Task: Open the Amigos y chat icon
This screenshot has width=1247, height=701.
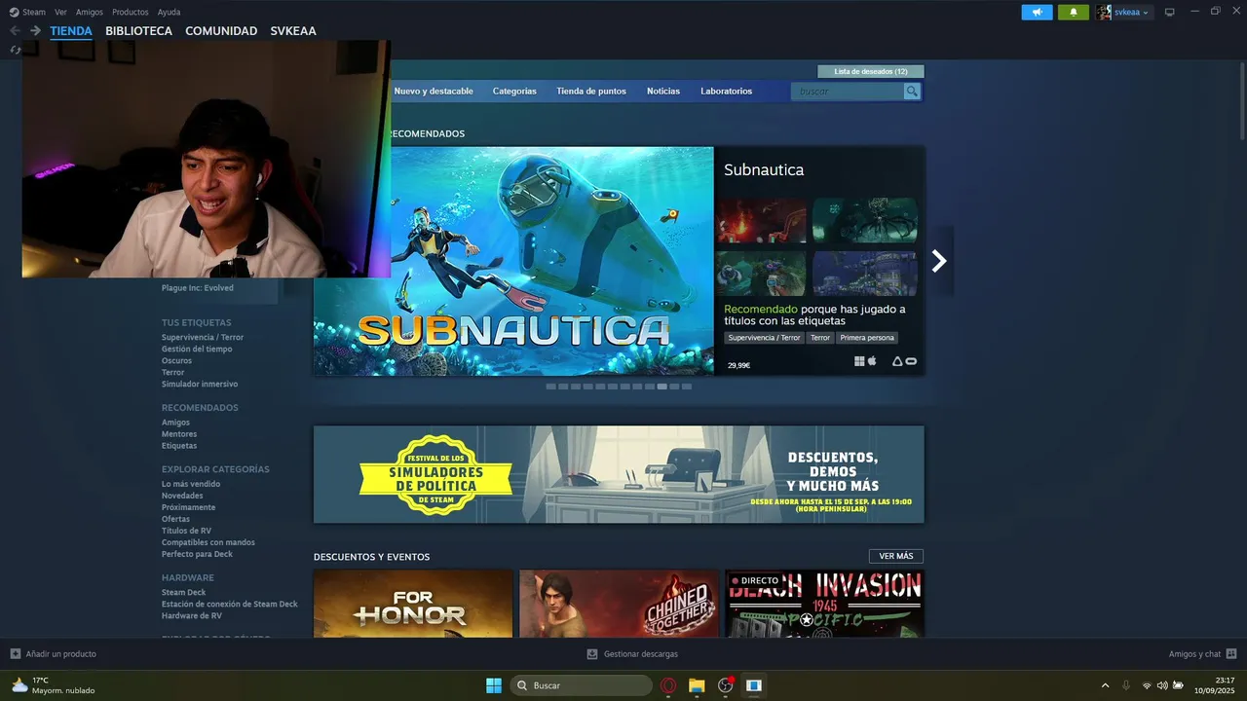Action: click(x=1231, y=654)
